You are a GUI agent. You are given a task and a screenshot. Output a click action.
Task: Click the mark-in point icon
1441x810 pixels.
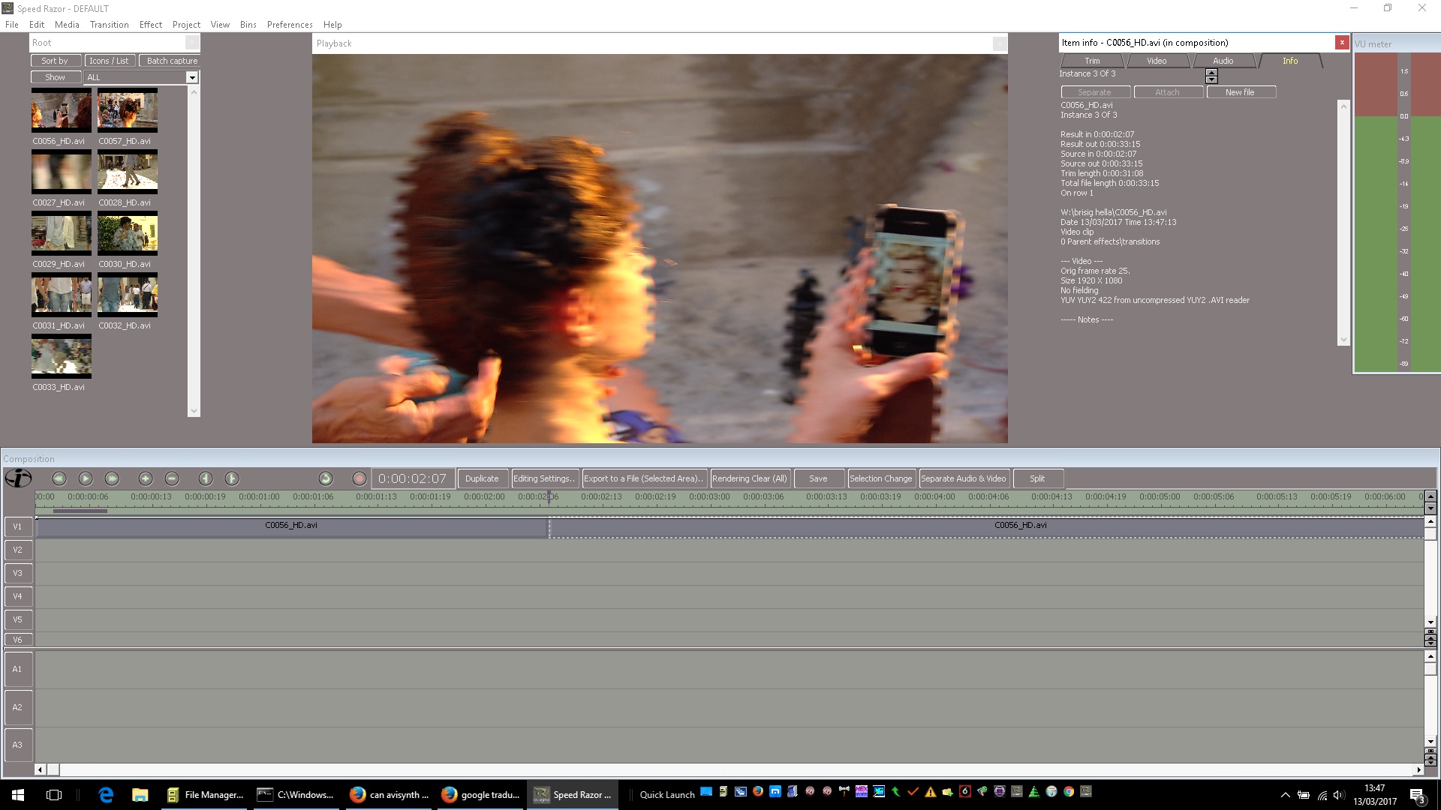pos(206,478)
